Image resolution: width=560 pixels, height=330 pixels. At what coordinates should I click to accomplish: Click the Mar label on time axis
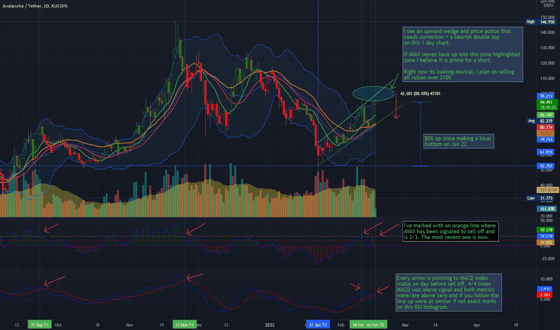click(x=405, y=325)
